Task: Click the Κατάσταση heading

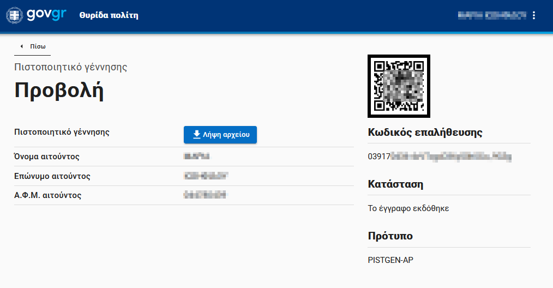Action: 395,184
